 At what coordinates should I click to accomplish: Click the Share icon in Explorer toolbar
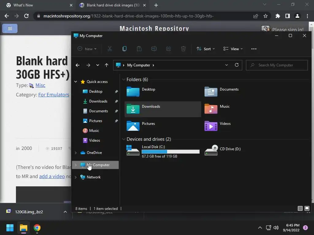click(x=169, y=49)
